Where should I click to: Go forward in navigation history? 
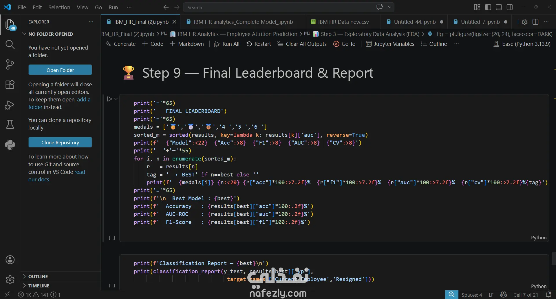177,7
